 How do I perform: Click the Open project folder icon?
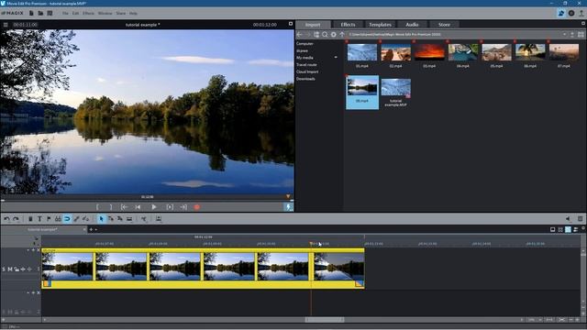coord(40,13)
